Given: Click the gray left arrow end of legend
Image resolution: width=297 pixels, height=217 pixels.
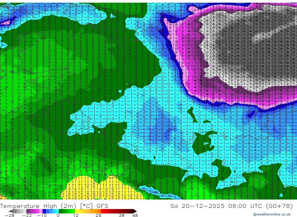Looking at the screenshot, I should coord(11,211).
